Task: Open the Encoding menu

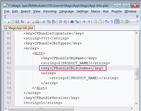Action: click(50, 11)
